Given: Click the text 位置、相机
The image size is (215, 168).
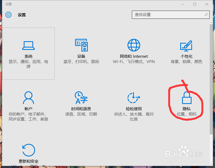Looking at the screenshot, I should coord(187,114).
